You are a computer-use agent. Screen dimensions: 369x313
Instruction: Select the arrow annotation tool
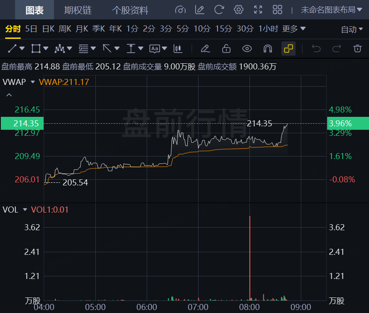107,49
